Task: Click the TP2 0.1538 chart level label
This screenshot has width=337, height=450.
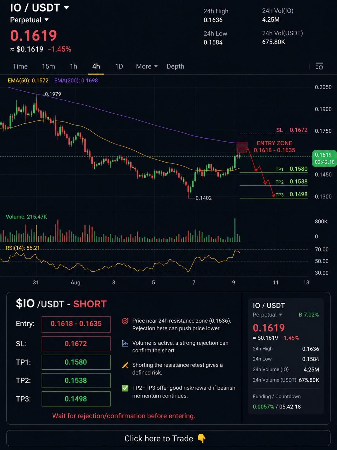Action: [x=291, y=181]
